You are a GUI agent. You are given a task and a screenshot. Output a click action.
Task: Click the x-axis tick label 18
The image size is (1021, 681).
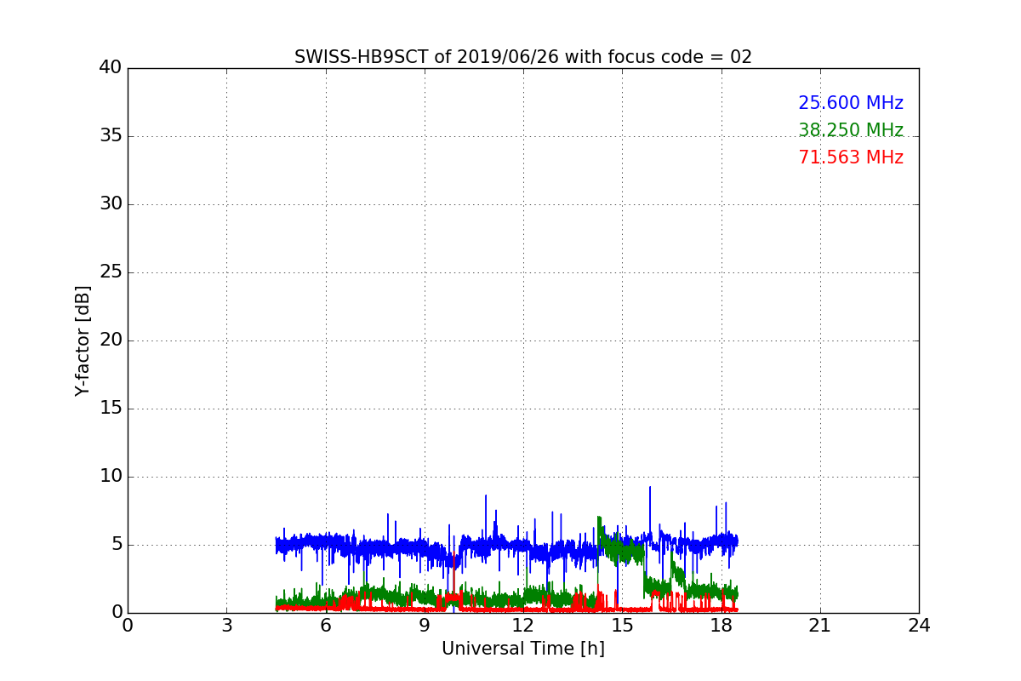pos(721,626)
